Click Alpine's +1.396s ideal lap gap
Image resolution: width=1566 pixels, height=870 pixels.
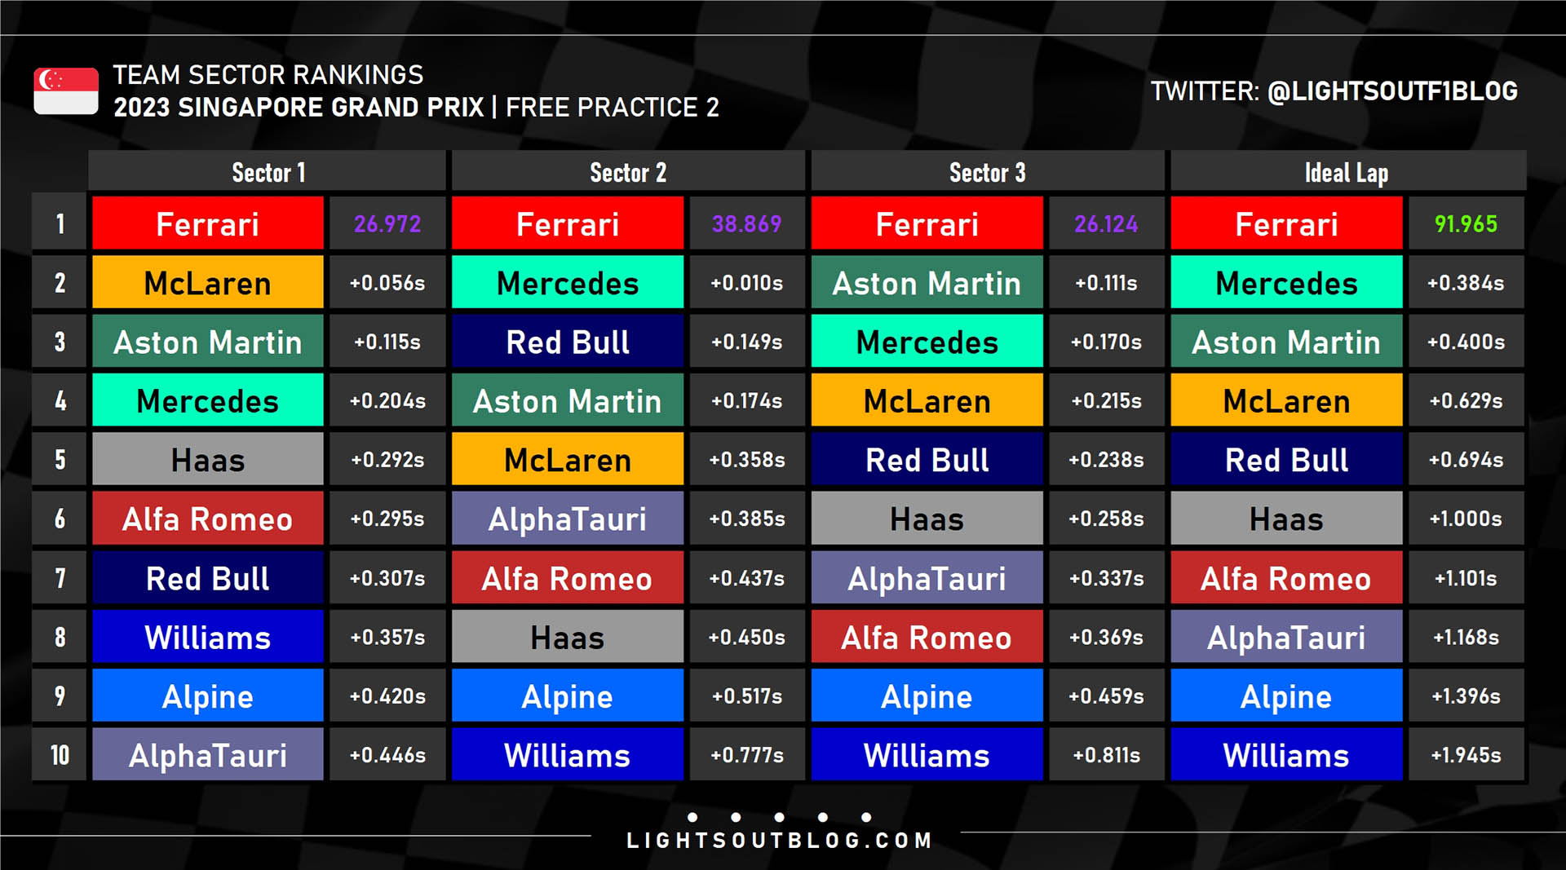tap(1466, 696)
